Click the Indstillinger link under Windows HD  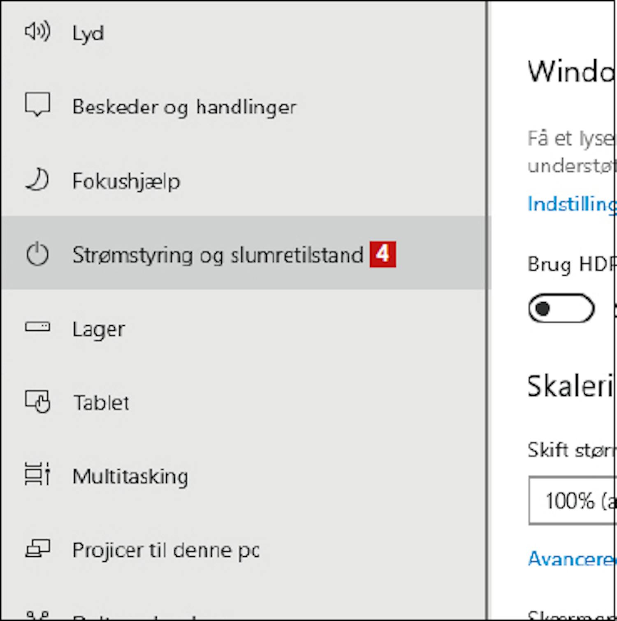pos(572,204)
